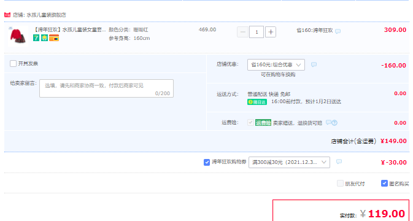Click comment icon after 退换货可赔
Screen dimensions: 413x221
tap(328, 123)
